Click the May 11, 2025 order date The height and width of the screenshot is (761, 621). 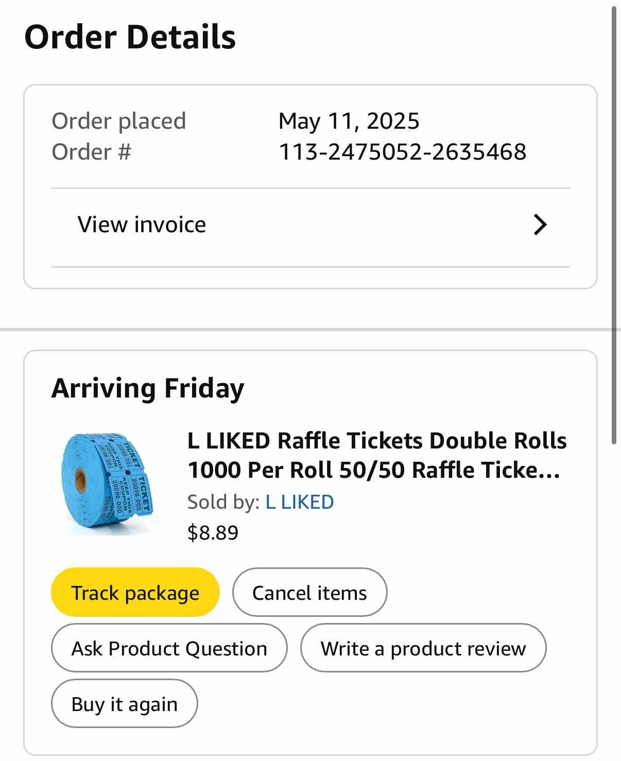[349, 121]
